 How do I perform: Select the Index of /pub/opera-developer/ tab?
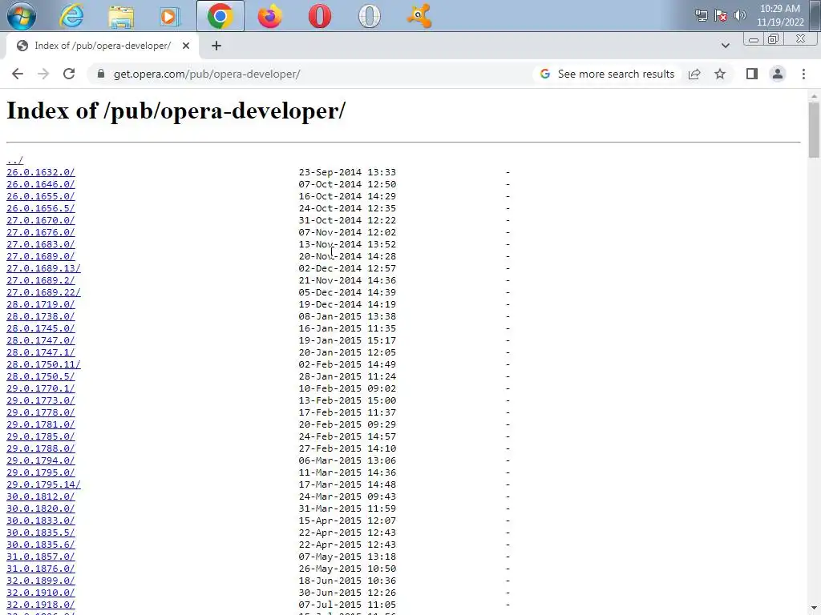coord(103,46)
